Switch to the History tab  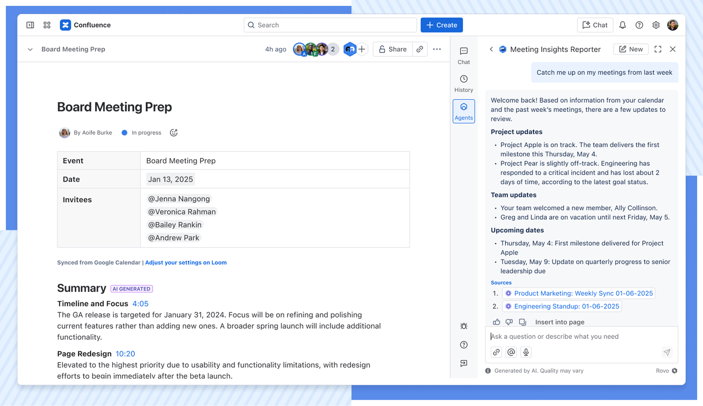(464, 84)
